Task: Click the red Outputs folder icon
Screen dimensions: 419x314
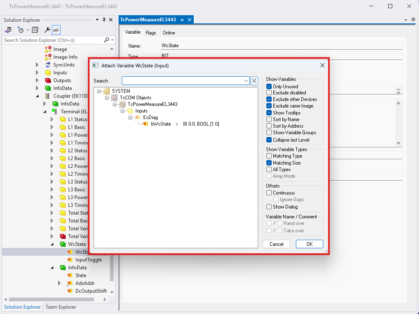Action: [x=48, y=80]
